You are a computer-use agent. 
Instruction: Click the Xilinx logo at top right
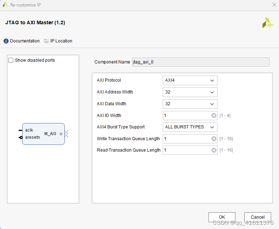[x=268, y=22]
